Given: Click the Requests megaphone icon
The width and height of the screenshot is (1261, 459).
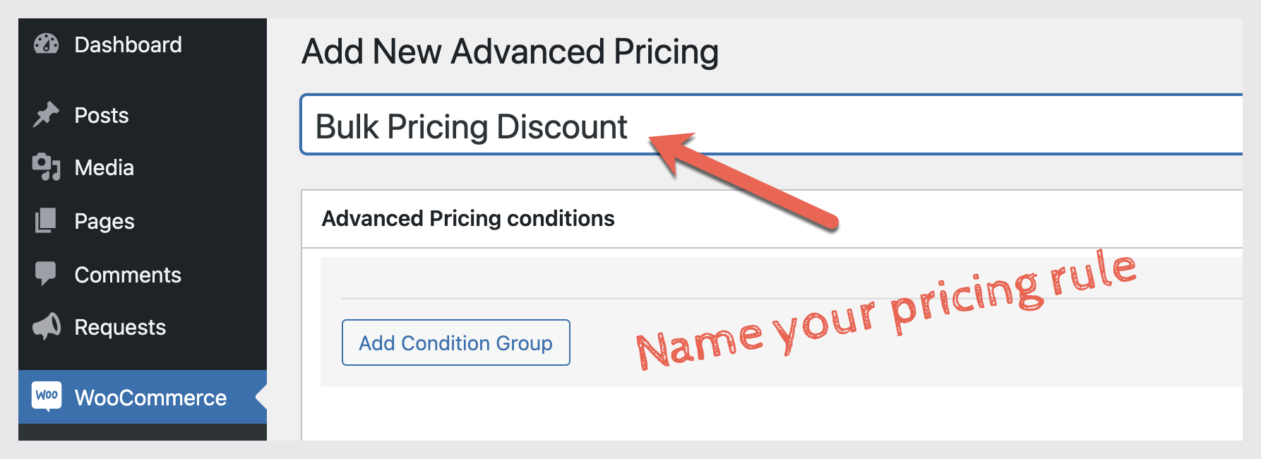Looking at the screenshot, I should click(x=47, y=326).
